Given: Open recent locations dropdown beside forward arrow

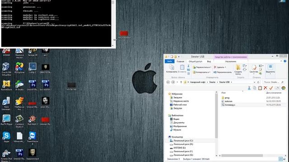Looking at the screenshot, I should (177, 82).
